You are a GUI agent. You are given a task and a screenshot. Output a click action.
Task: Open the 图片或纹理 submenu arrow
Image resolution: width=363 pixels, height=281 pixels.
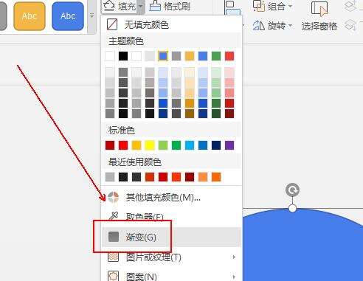(234, 257)
